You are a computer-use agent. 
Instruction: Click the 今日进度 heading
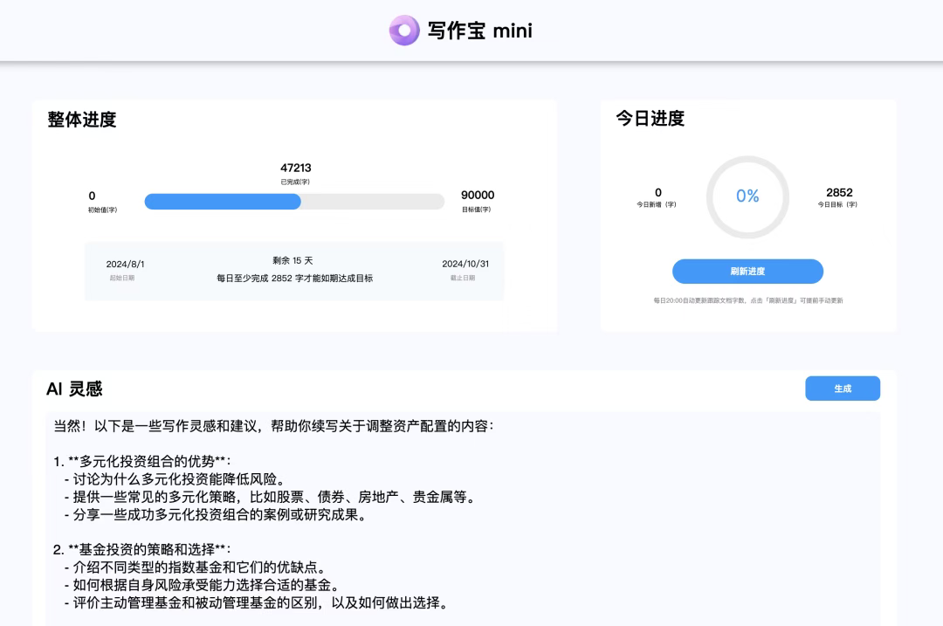pyautogui.click(x=650, y=119)
